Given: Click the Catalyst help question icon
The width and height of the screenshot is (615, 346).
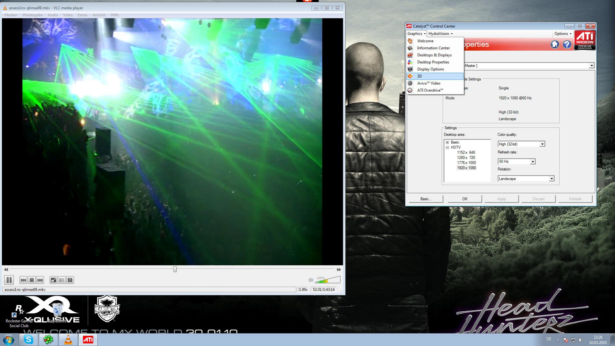Looking at the screenshot, I should (567, 45).
